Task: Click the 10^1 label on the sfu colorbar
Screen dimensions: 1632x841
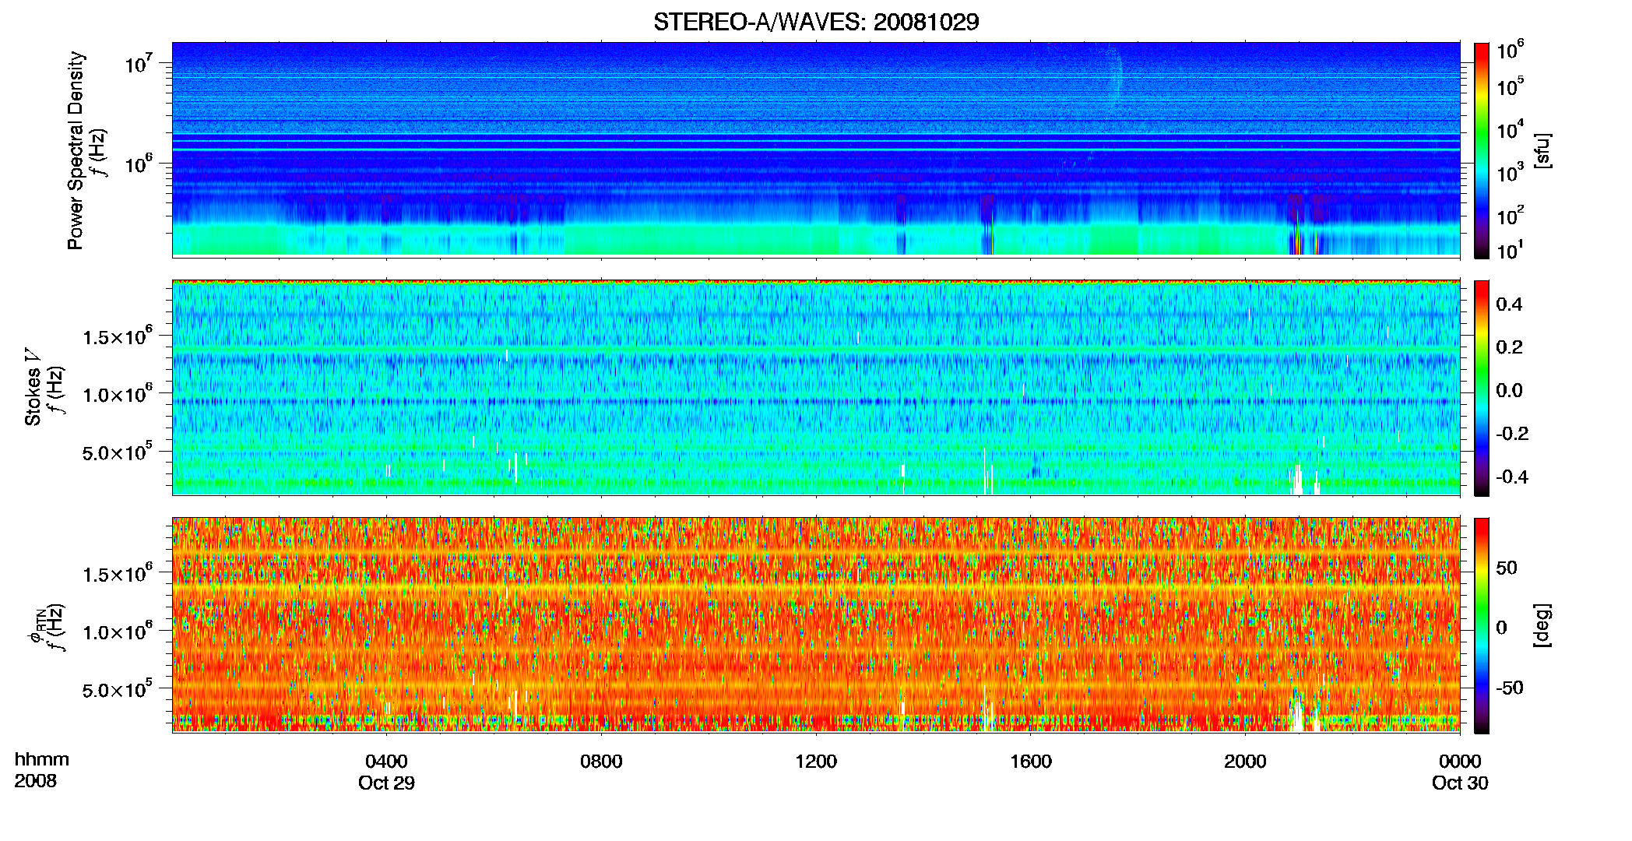Action: 1510,250
